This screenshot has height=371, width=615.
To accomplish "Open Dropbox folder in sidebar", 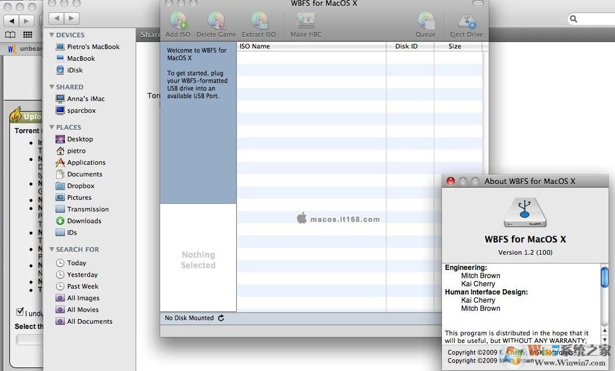I will click(x=75, y=186).
